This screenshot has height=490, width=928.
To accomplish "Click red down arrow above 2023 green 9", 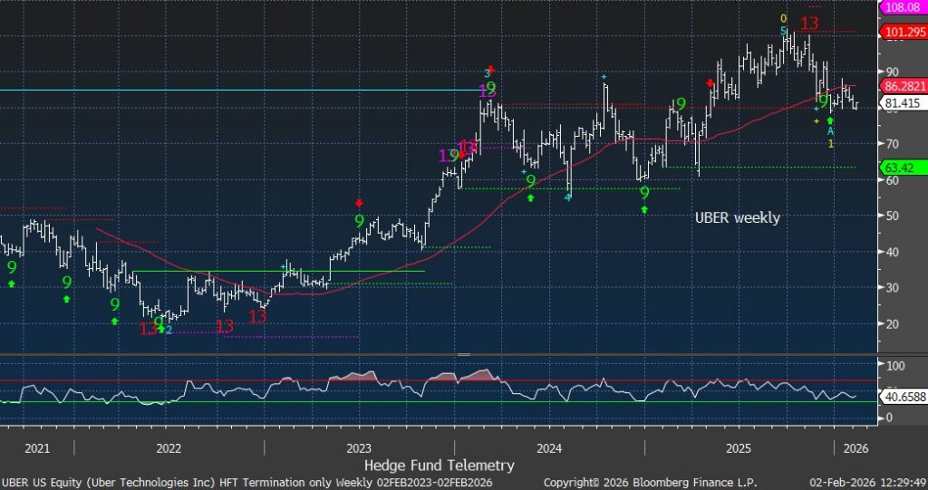I will [x=359, y=204].
